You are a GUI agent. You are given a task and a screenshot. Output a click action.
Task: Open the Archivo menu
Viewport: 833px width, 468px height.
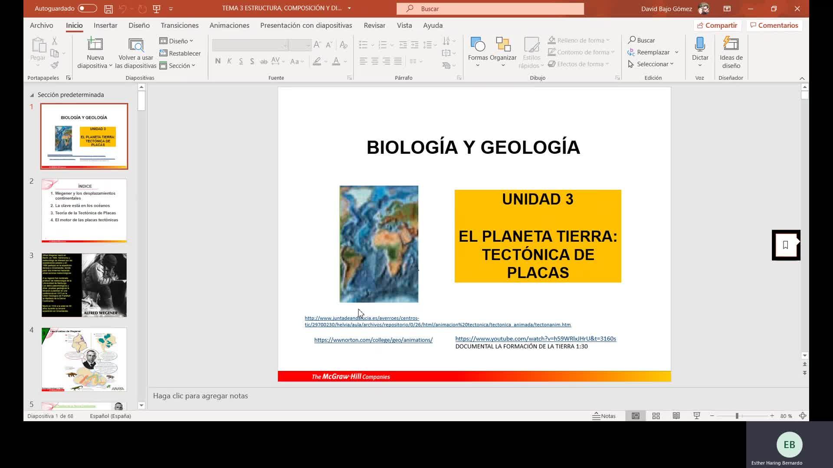click(x=41, y=26)
